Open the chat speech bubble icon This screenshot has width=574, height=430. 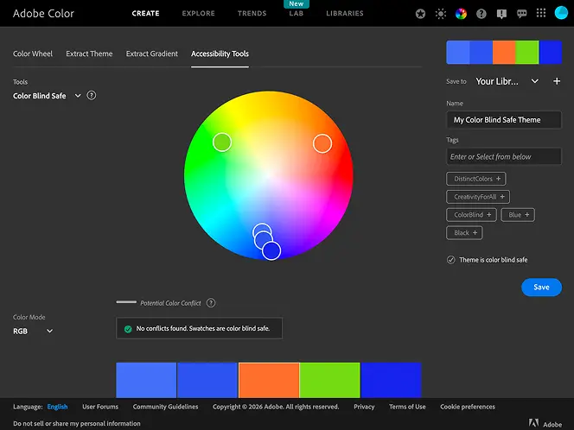(521, 14)
